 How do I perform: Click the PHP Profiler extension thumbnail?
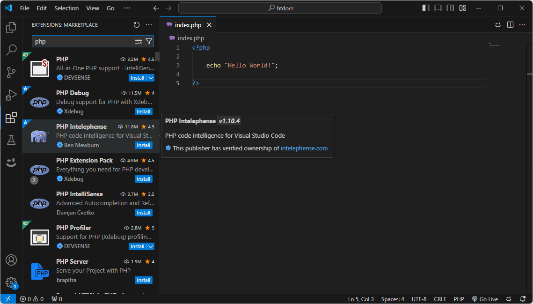[40, 237]
